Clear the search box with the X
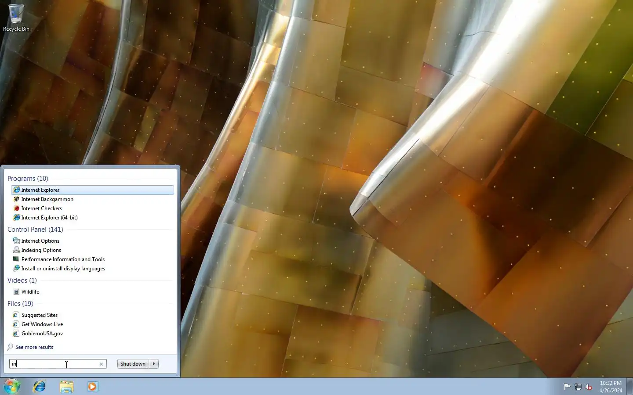 tap(101, 364)
